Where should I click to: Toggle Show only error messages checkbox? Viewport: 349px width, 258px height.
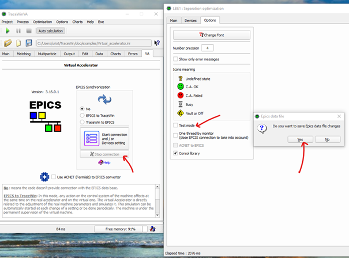click(175, 59)
